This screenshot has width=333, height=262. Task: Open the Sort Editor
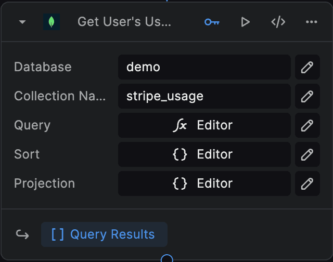point(204,154)
